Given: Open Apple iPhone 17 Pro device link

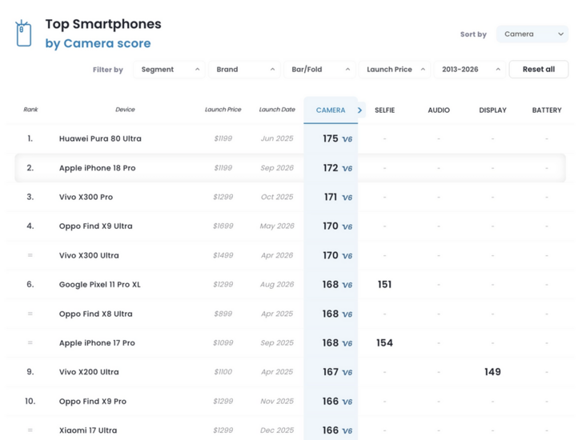Looking at the screenshot, I should (97, 342).
